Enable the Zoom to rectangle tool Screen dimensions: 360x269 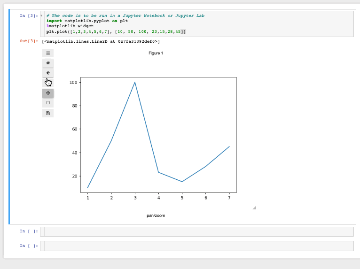click(48, 103)
